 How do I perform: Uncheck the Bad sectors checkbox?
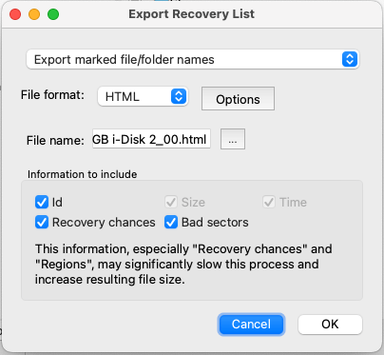(x=171, y=223)
